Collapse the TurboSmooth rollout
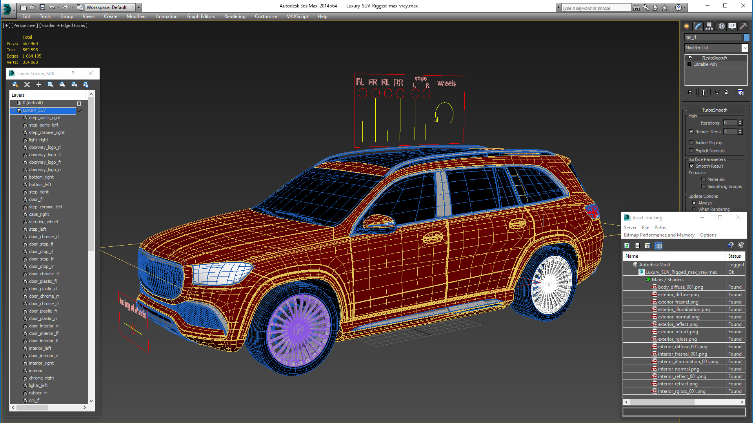The image size is (753, 423). click(687, 110)
